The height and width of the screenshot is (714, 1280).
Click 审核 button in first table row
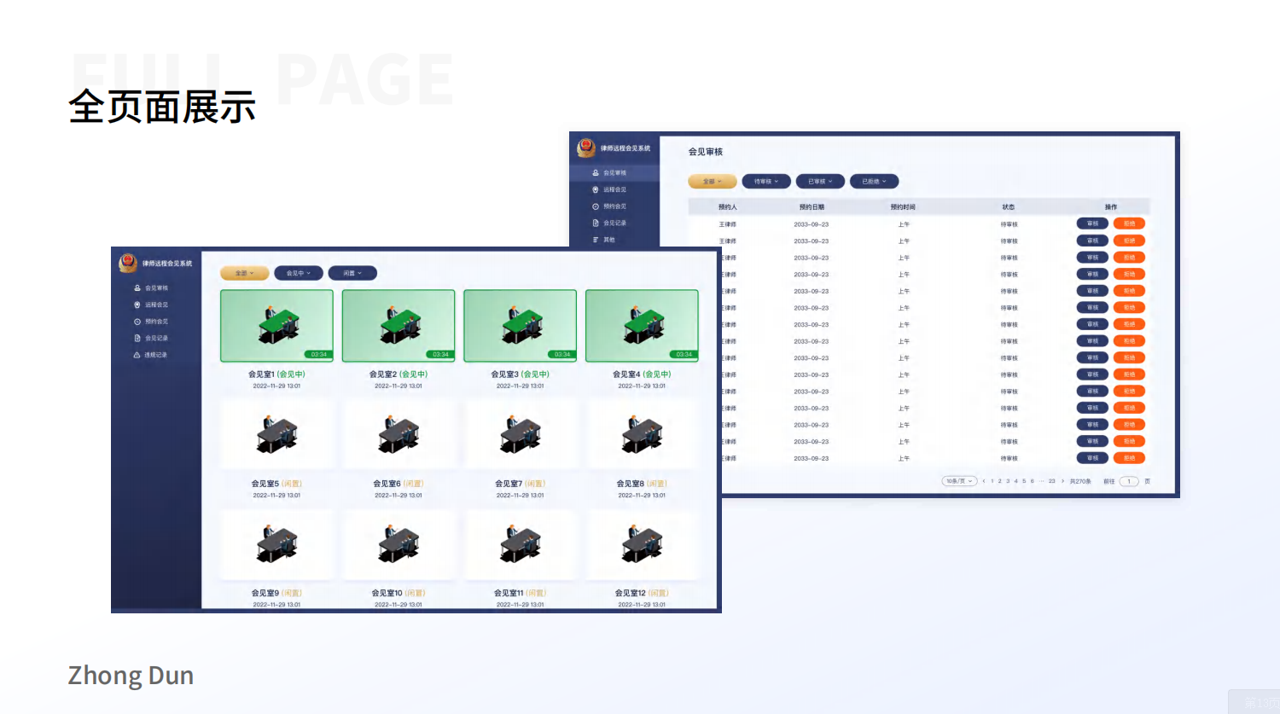(1092, 223)
